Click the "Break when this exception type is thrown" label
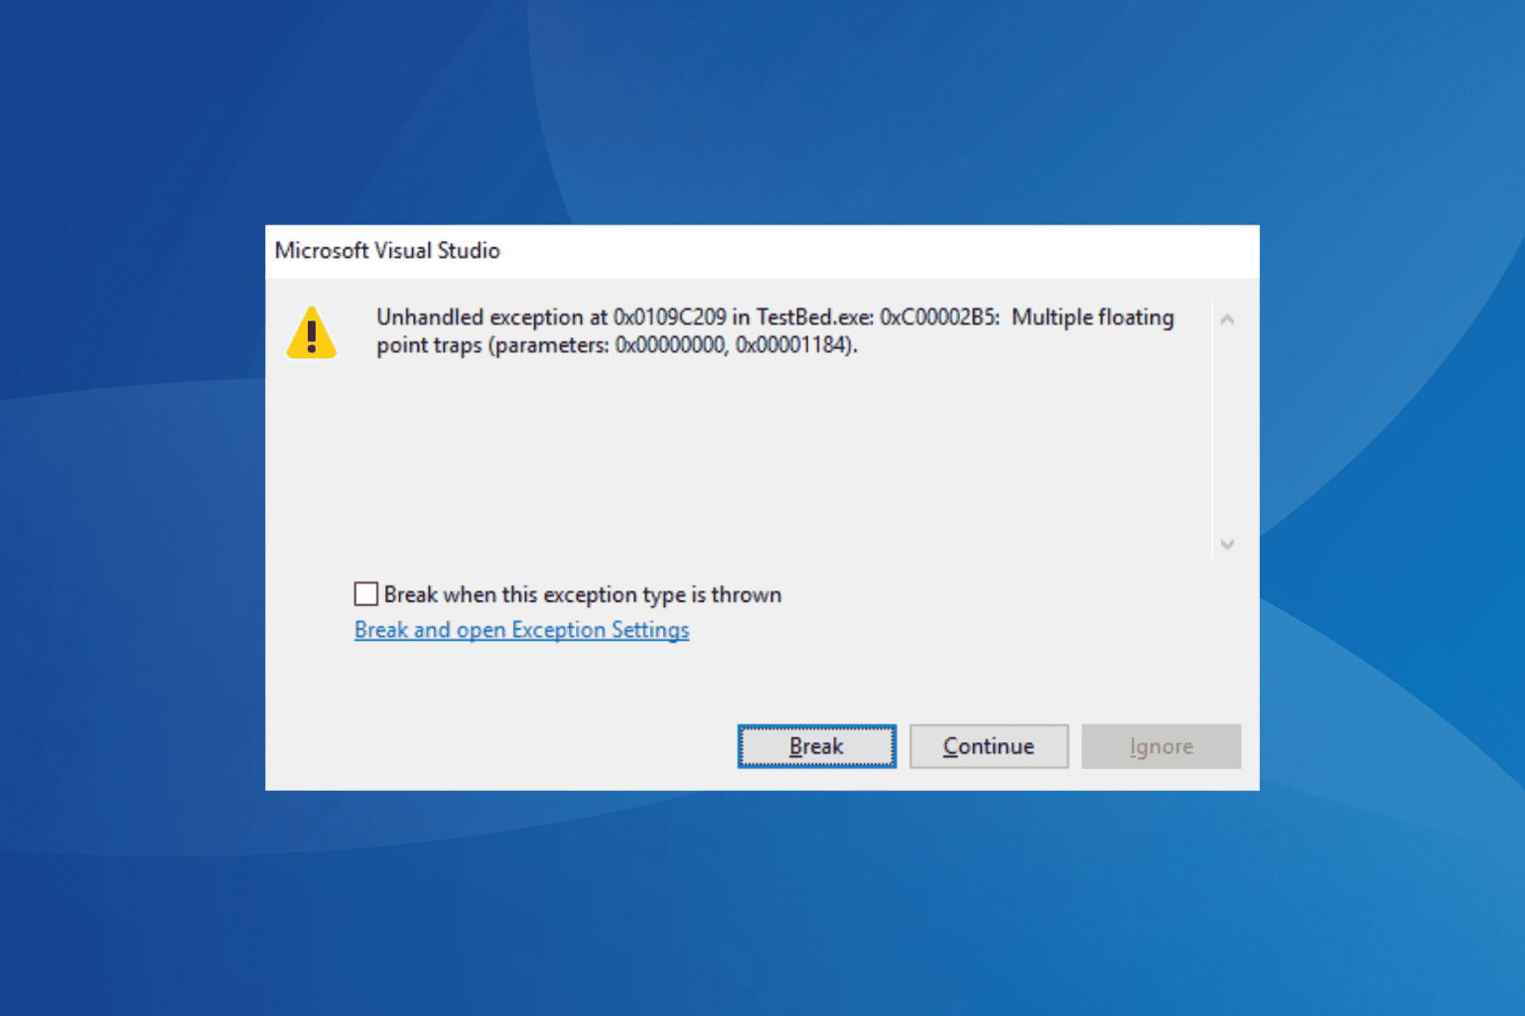 (583, 594)
